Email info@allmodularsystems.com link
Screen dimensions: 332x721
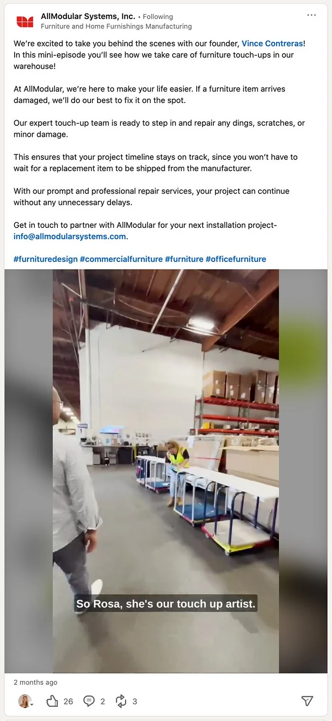[70, 236]
